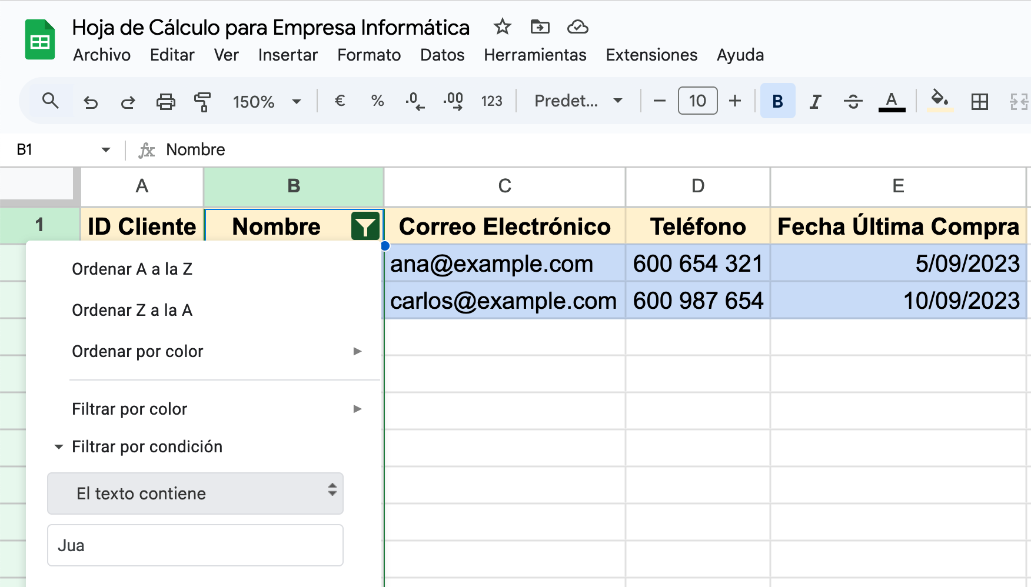
Task: Click the filter icon in Nombre header
Action: coord(365,226)
